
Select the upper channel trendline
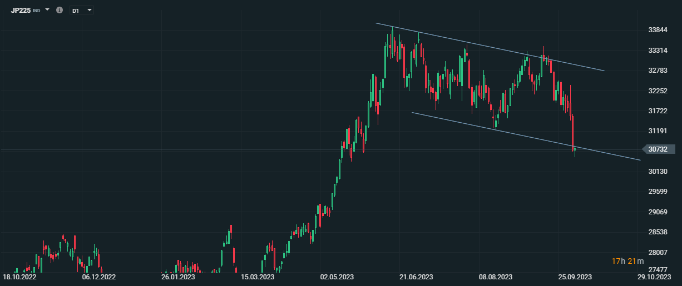[x=490, y=47]
